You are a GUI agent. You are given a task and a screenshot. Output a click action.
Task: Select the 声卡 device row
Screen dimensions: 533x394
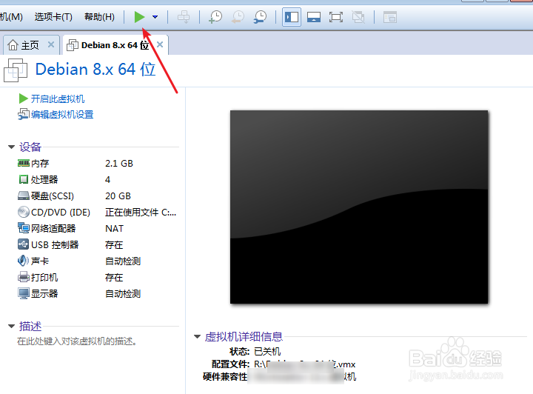[97, 261]
